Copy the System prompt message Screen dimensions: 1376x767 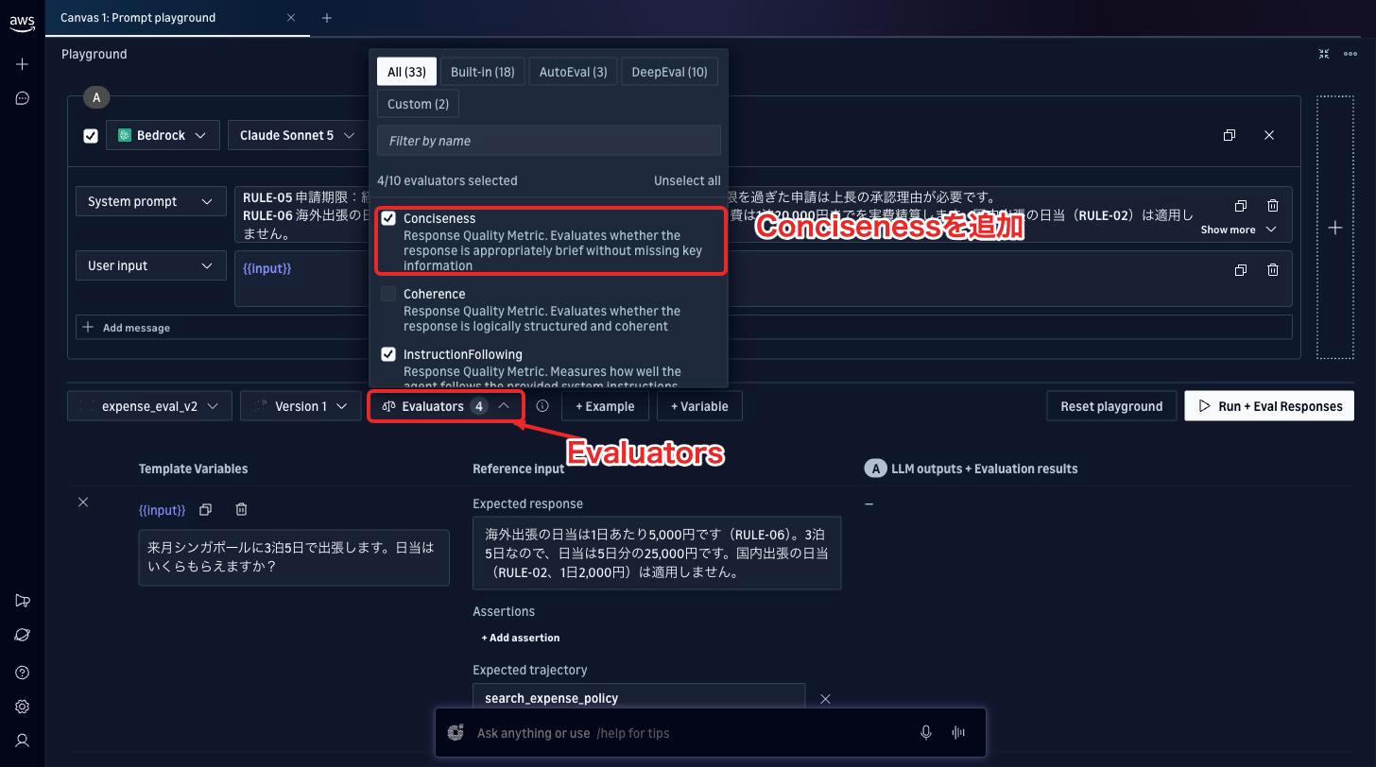click(1241, 206)
